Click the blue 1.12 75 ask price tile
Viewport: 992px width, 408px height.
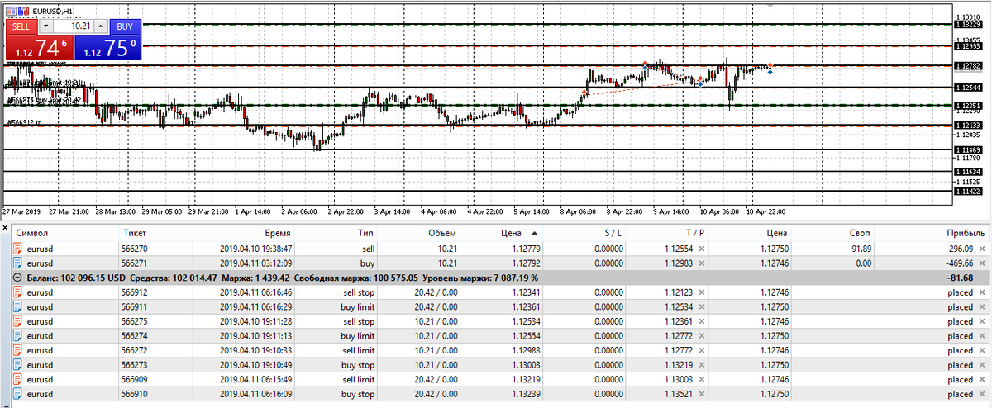(x=107, y=48)
